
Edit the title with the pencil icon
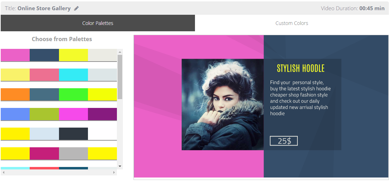pyautogui.click(x=76, y=8)
